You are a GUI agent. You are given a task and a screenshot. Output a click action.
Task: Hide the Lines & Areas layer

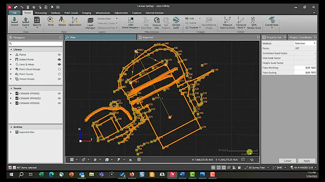[x=59, y=64]
